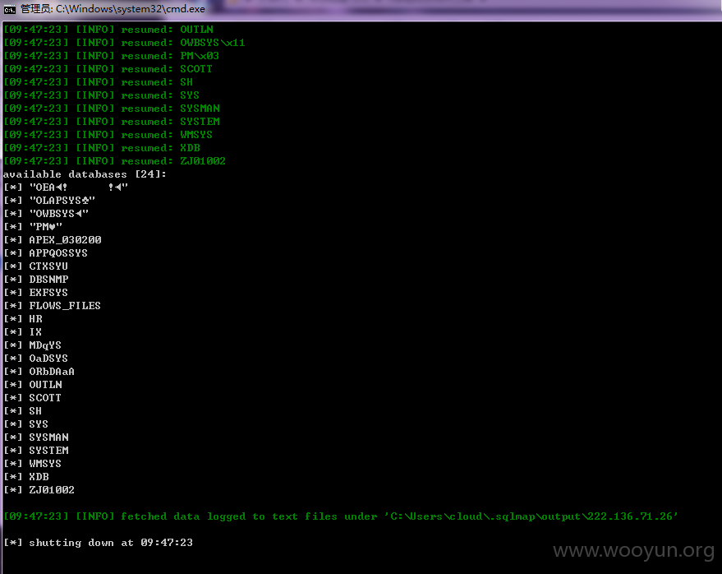Click the "OEA" database entry
Screen dimensions: 722x574
coord(66,187)
